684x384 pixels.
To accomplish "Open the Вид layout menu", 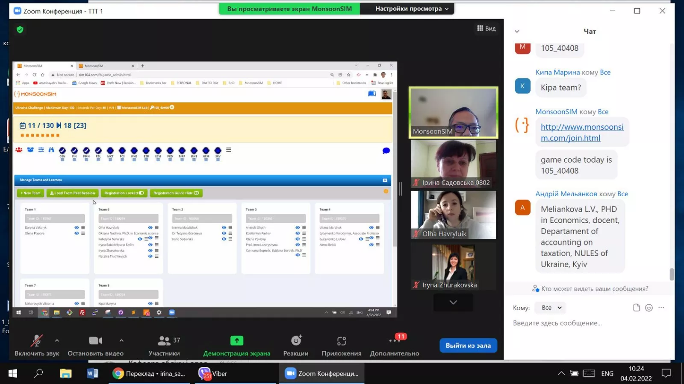I will 486,28.
